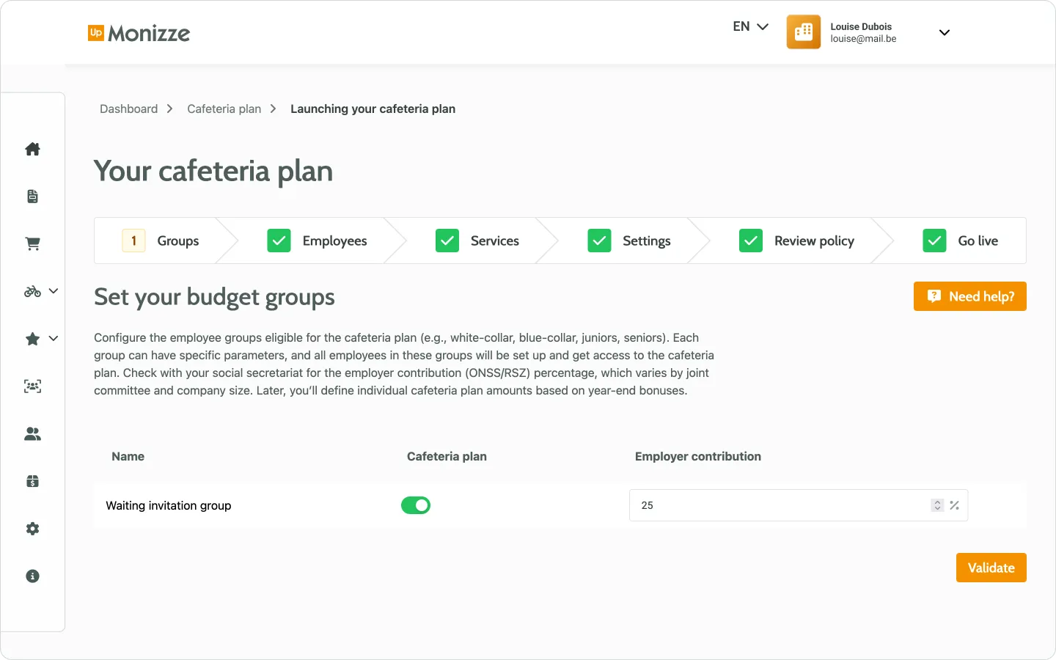
Task: Expand the account chevron beside Louise Dubois
Action: point(945,32)
